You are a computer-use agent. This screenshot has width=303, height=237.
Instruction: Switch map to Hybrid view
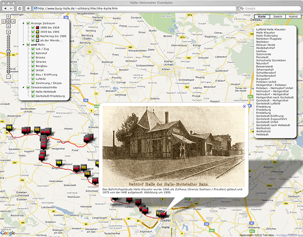coord(293,16)
